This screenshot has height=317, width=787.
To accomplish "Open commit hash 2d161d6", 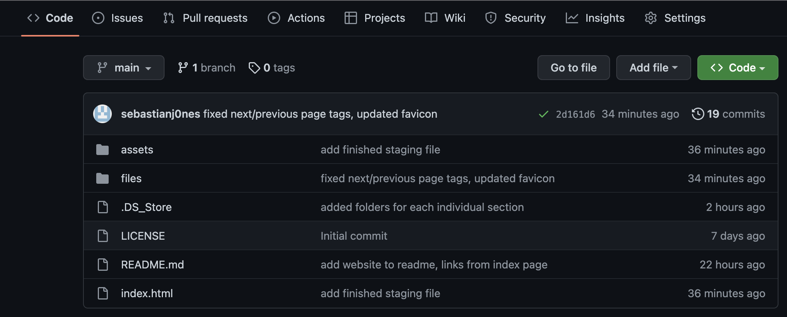I will click(x=575, y=114).
